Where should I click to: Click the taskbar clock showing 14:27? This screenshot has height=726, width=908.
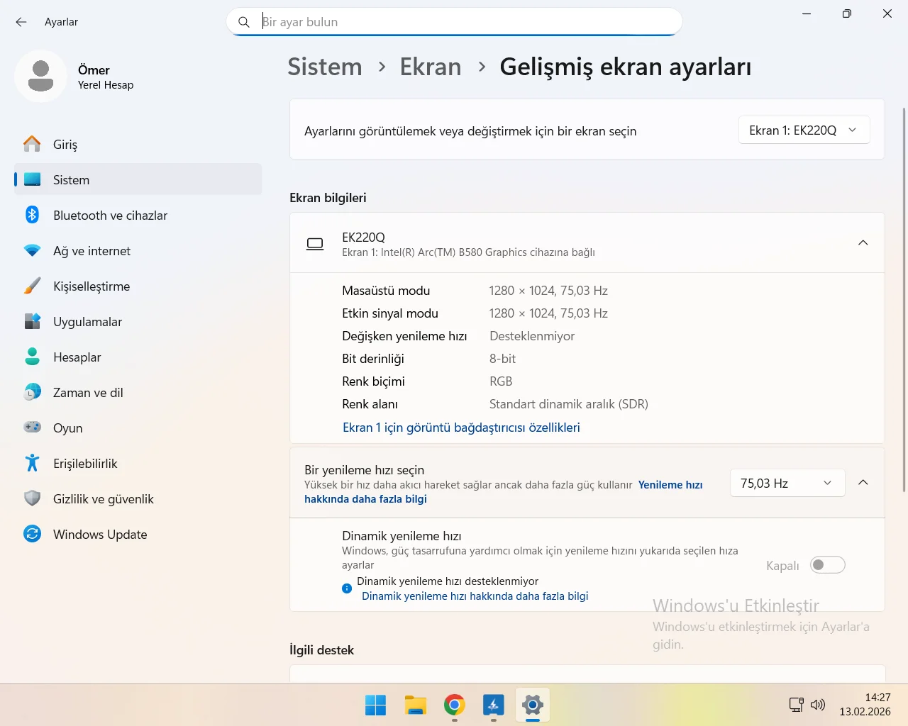click(865, 705)
